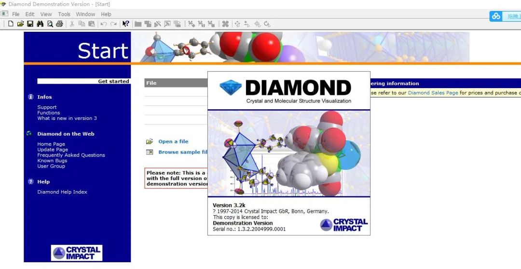Click the printer Print icon
521x269 pixels.
59,24
